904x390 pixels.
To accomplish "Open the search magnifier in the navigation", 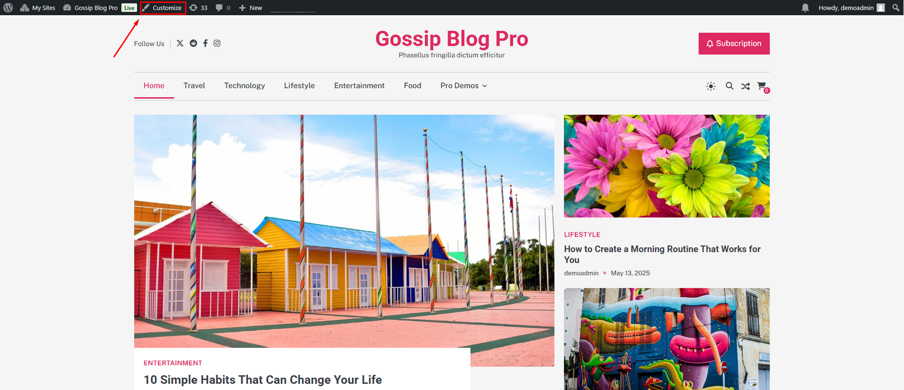I will tap(729, 86).
